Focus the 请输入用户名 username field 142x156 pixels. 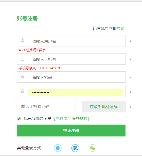[x=71, y=41]
